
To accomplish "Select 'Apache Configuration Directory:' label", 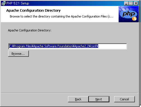I will (30, 30).
